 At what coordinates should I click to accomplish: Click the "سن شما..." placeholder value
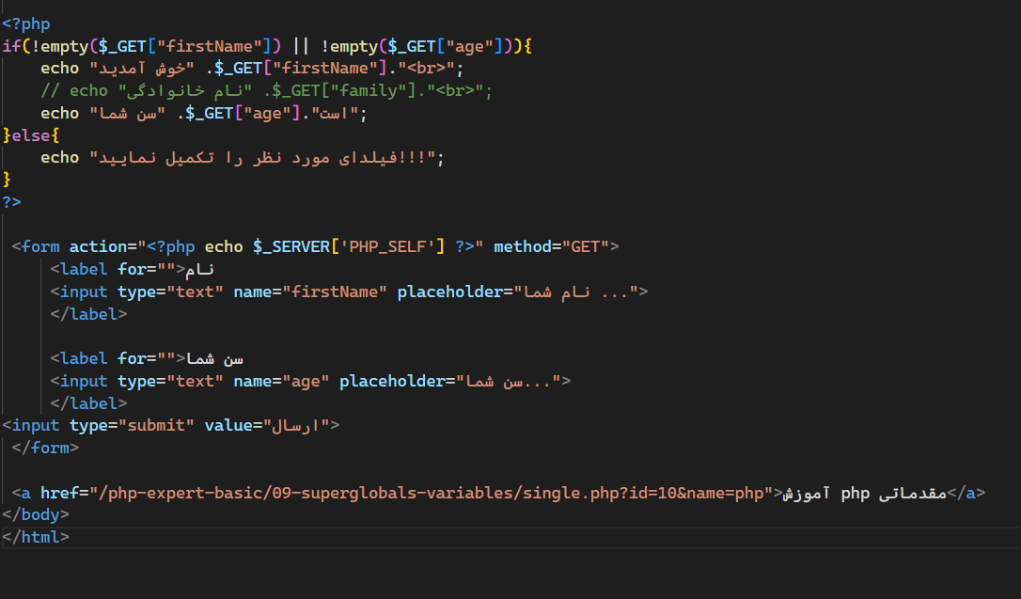(508, 381)
